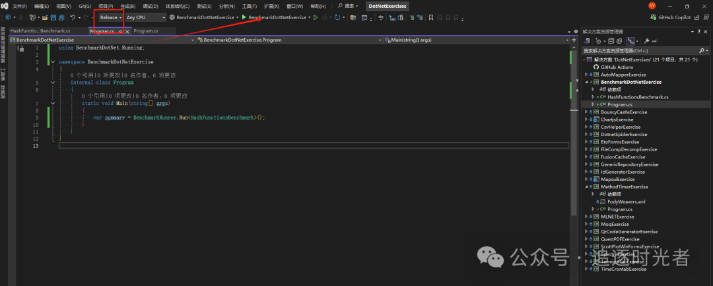
Task: Switch to the HashFunctio...Benchmark.cs tab
Action: point(40,31)
